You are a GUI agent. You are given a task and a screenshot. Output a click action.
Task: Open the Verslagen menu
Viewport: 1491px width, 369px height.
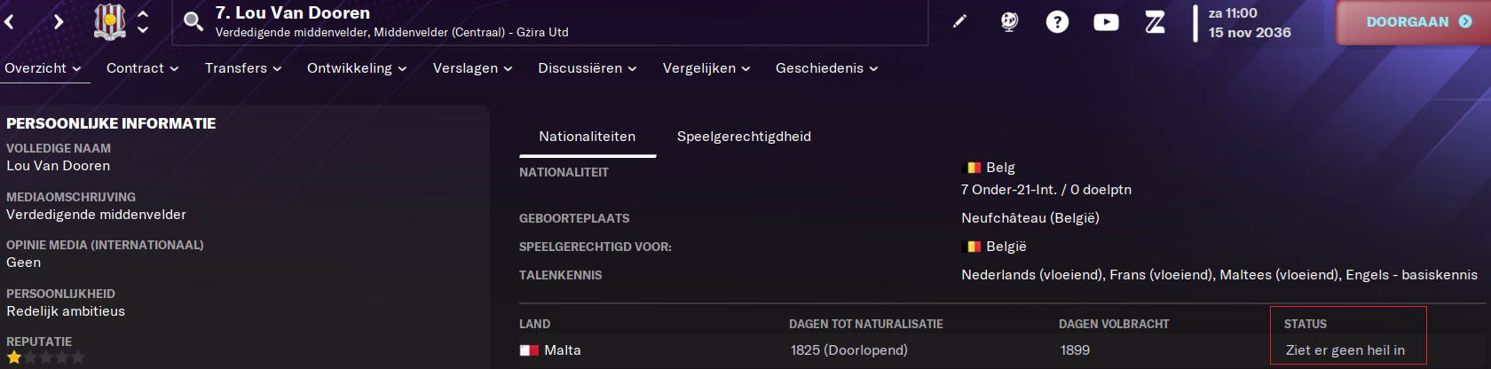[472, 68]
